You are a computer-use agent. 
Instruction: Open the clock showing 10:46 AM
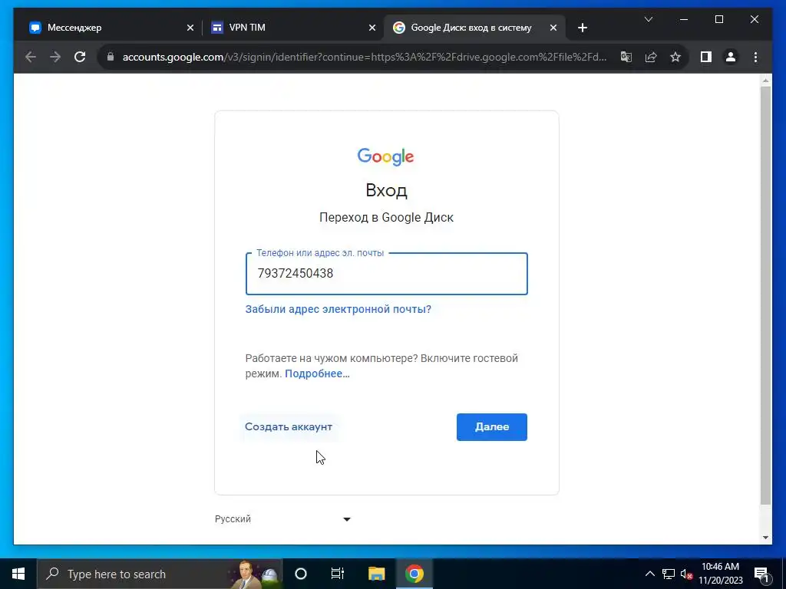click(x=721, y=574)
